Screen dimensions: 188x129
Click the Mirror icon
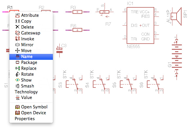point(17,45)
